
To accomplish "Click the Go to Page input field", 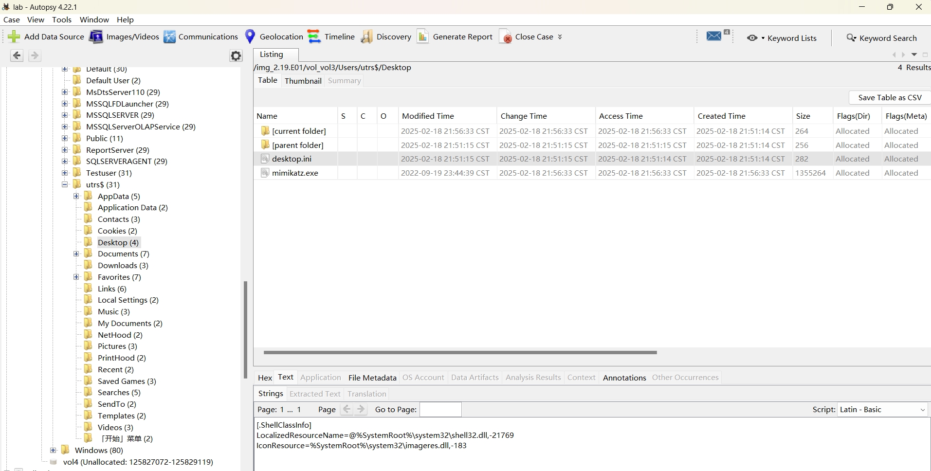I will tap(440, 410).
